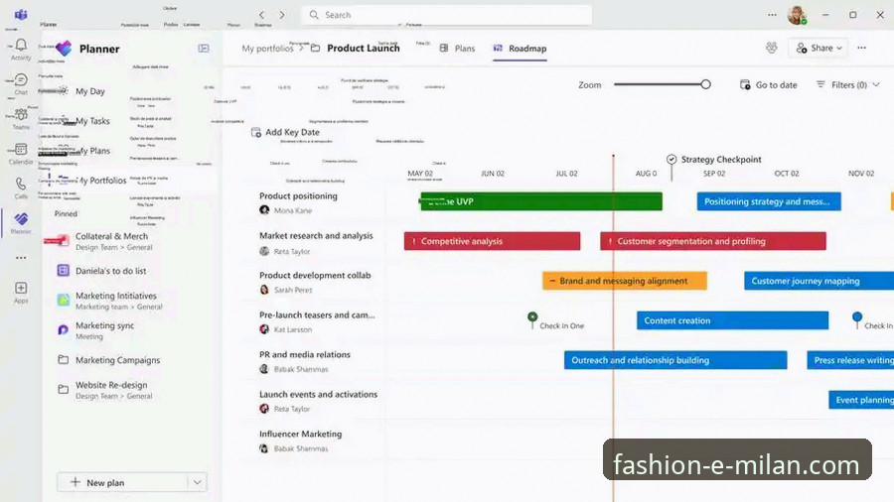Click the Search input field
The image size is (894, 502).
(447, 15)
